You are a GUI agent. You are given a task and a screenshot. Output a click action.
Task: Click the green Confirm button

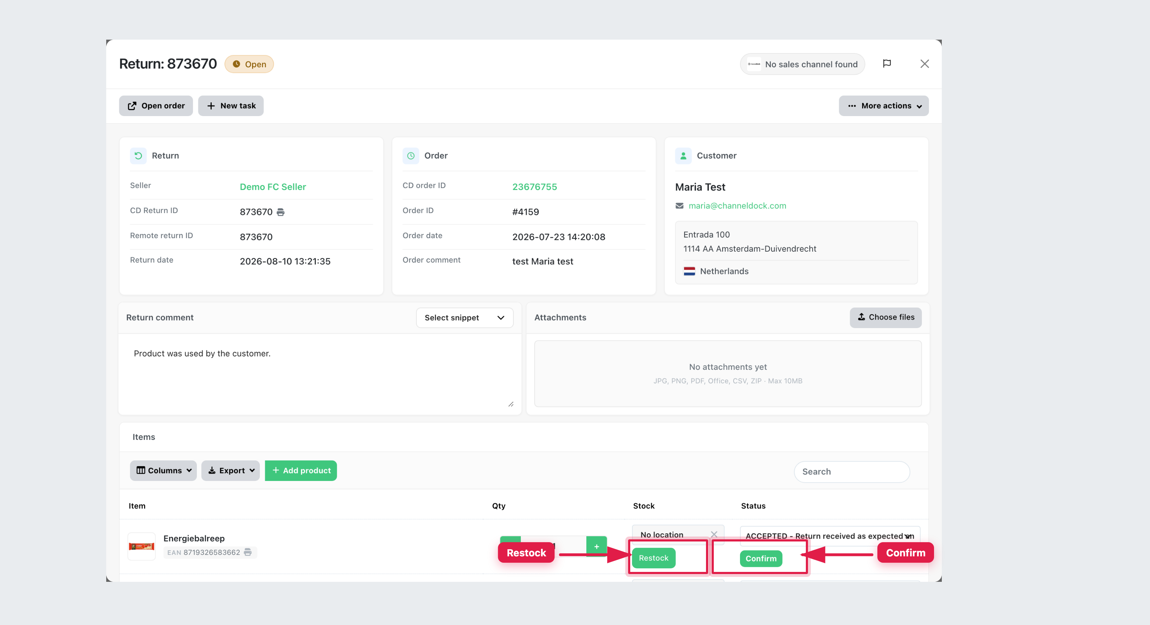[761, 558]
